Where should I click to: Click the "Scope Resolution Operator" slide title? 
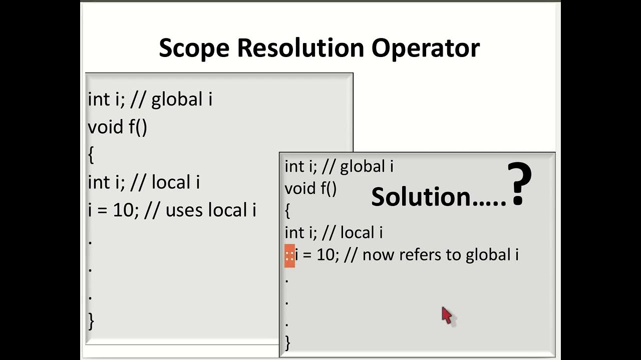click(x=319, y=48)
